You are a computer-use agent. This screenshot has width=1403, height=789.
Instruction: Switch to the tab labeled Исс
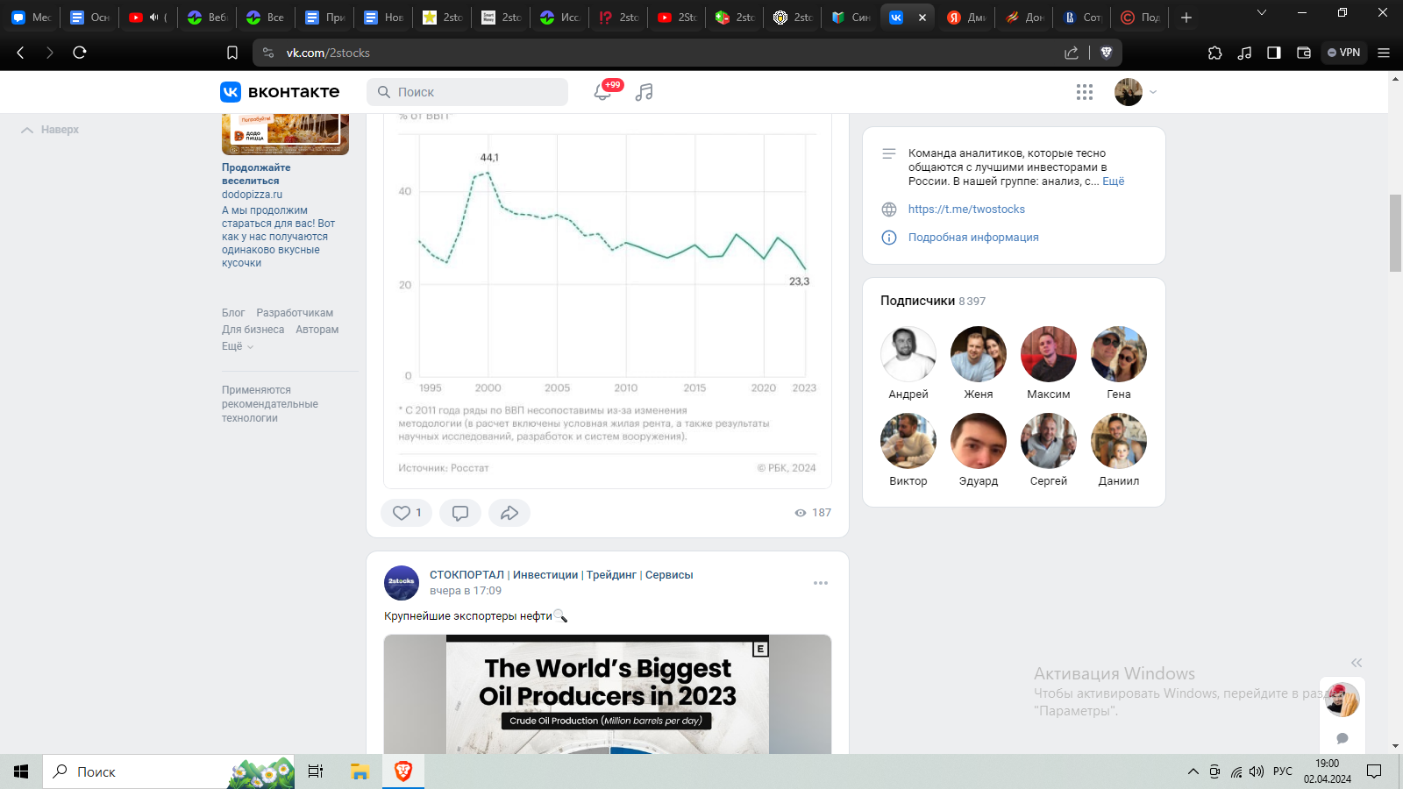click(x=559, y=18)
